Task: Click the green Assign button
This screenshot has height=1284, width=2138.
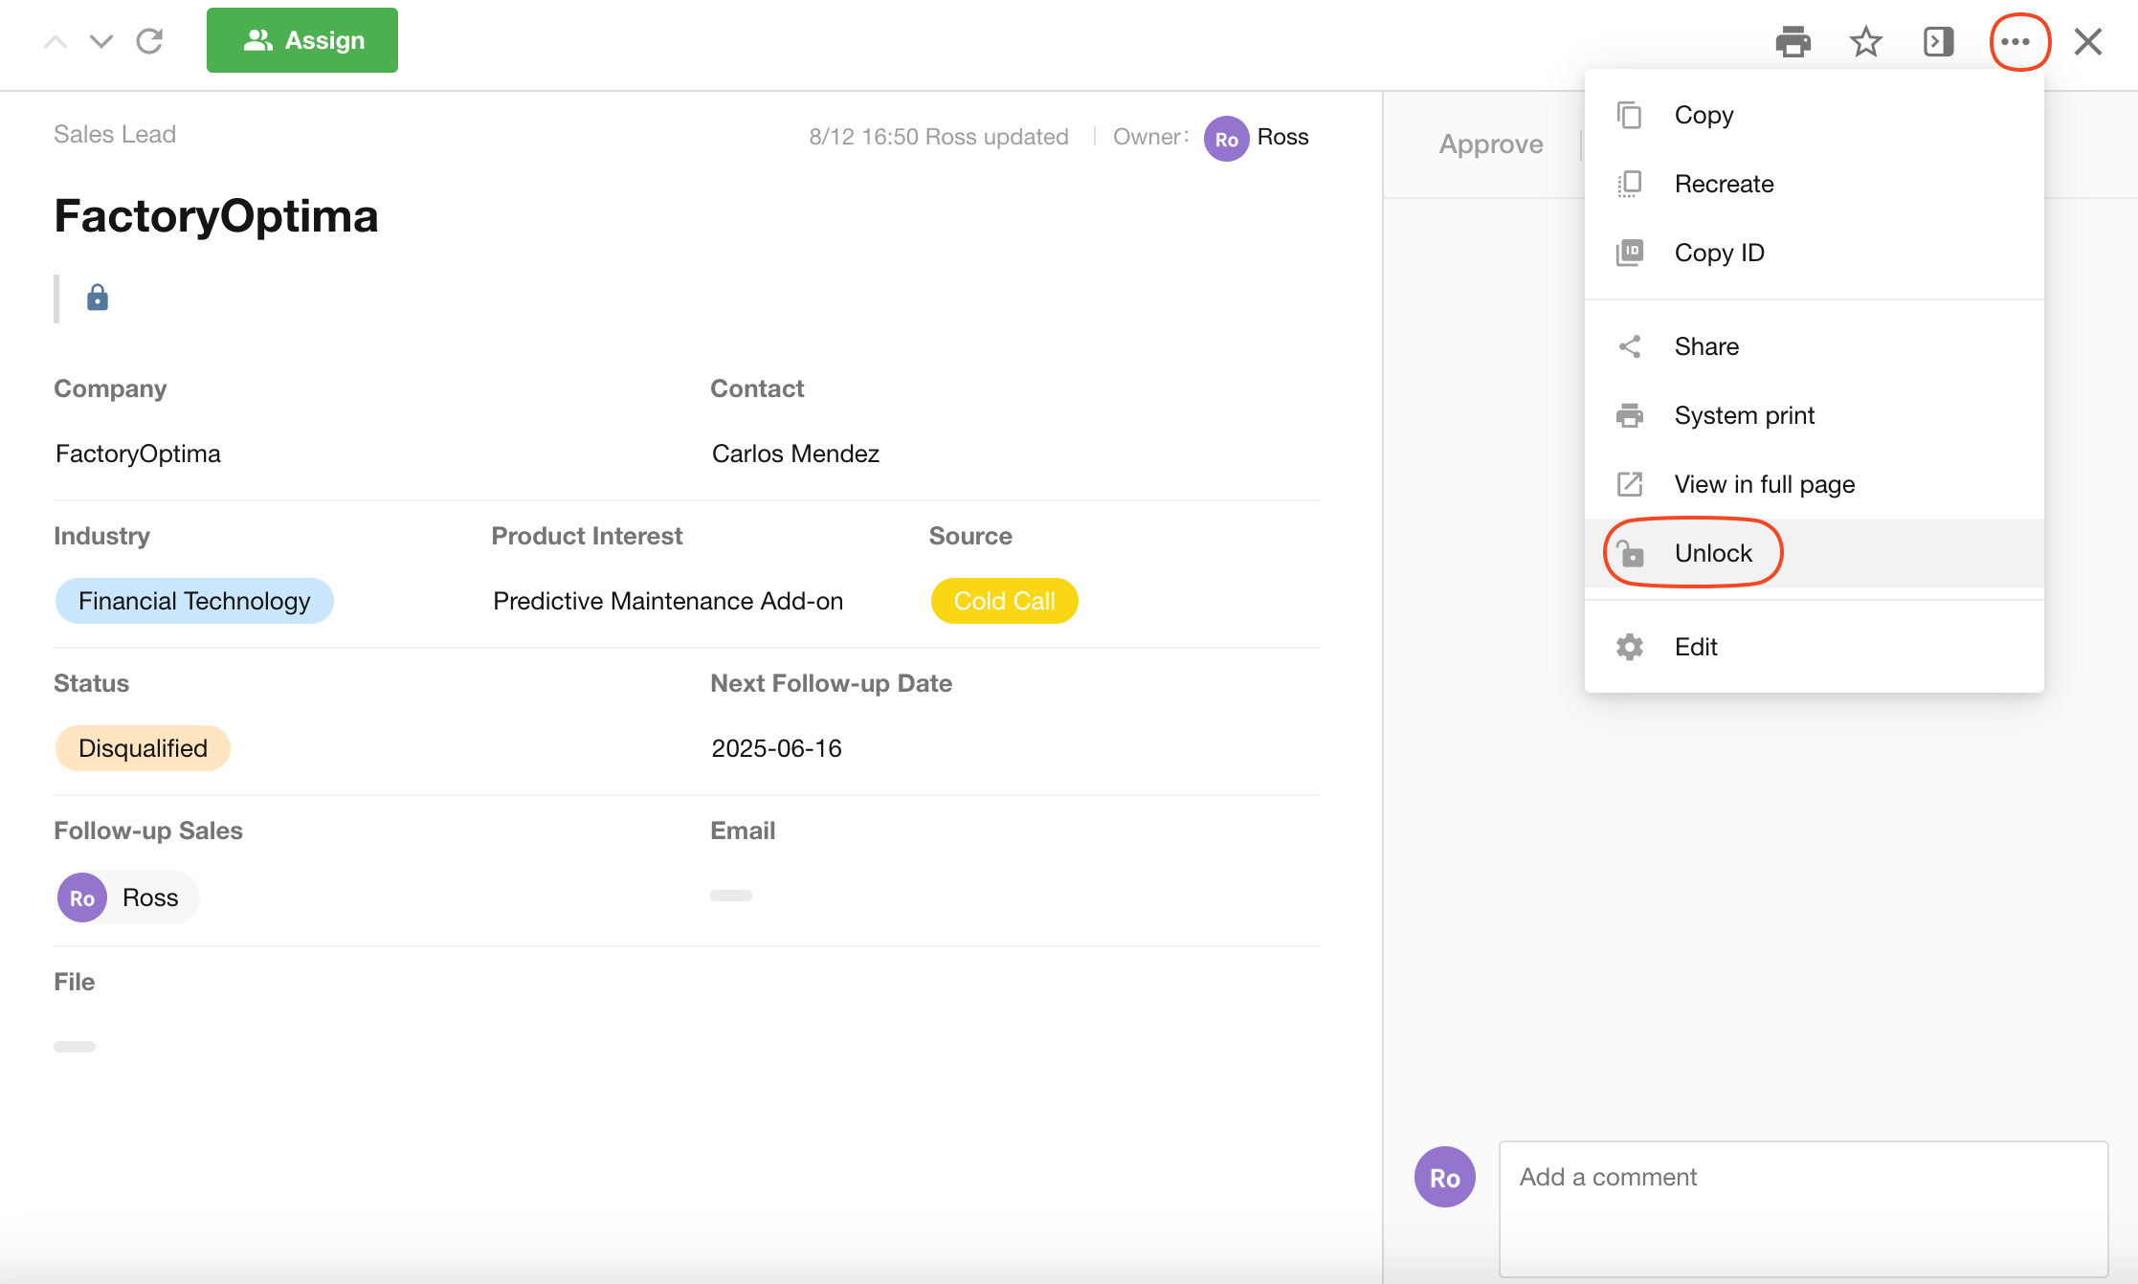Action: (302, 40)
